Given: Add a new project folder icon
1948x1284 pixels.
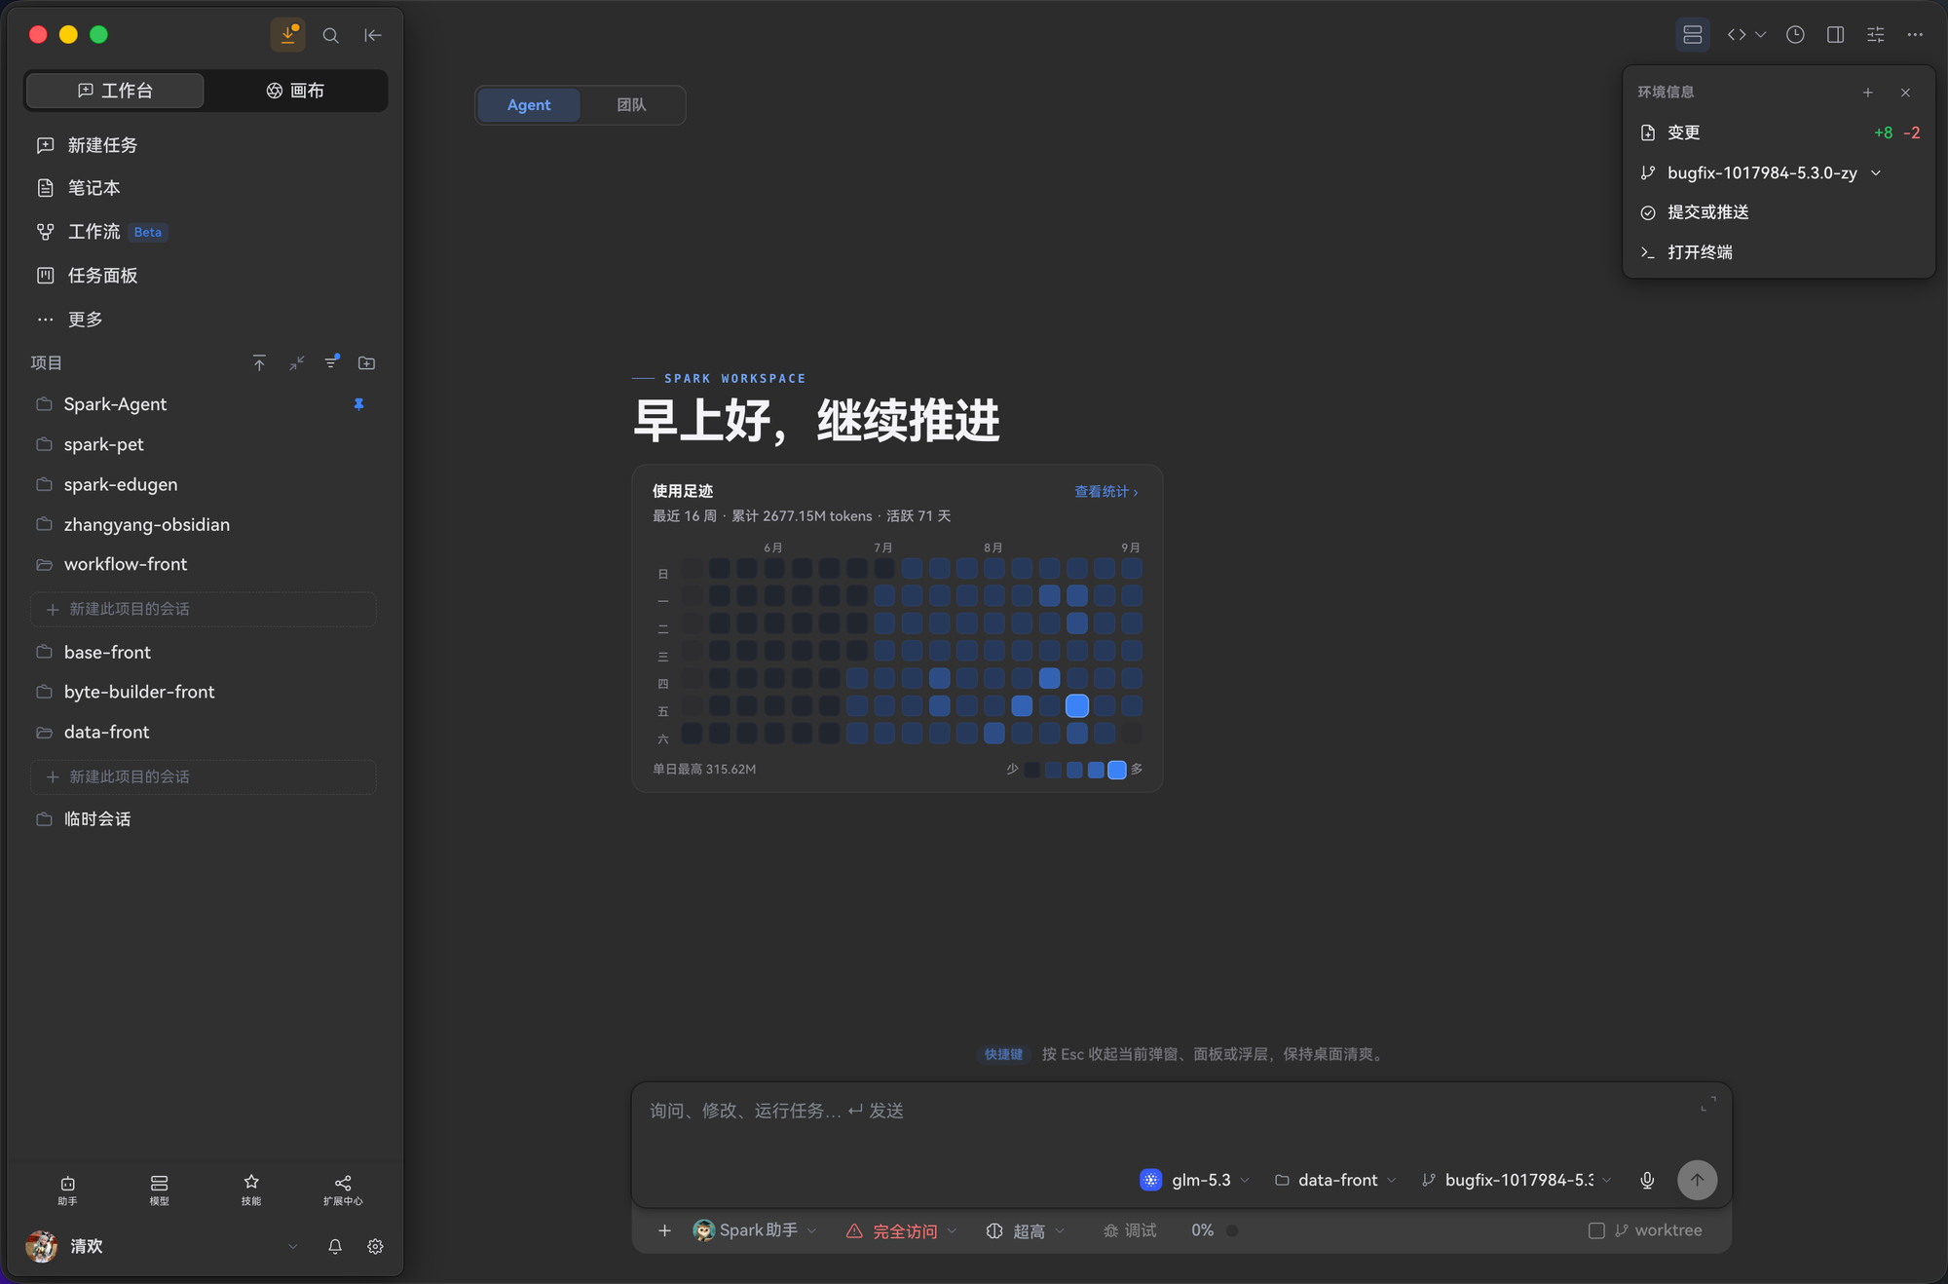Looking at the screenshot, I should (367, 363).
